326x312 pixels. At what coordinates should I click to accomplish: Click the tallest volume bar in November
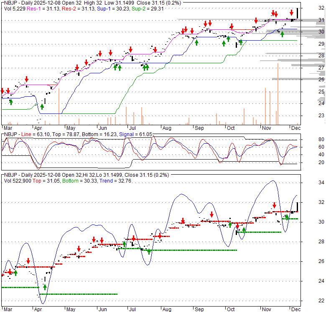pyautogui.click(x=278, y=94)
